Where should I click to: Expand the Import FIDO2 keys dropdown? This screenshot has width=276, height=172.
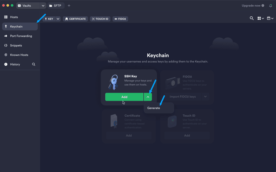(205, 97)
